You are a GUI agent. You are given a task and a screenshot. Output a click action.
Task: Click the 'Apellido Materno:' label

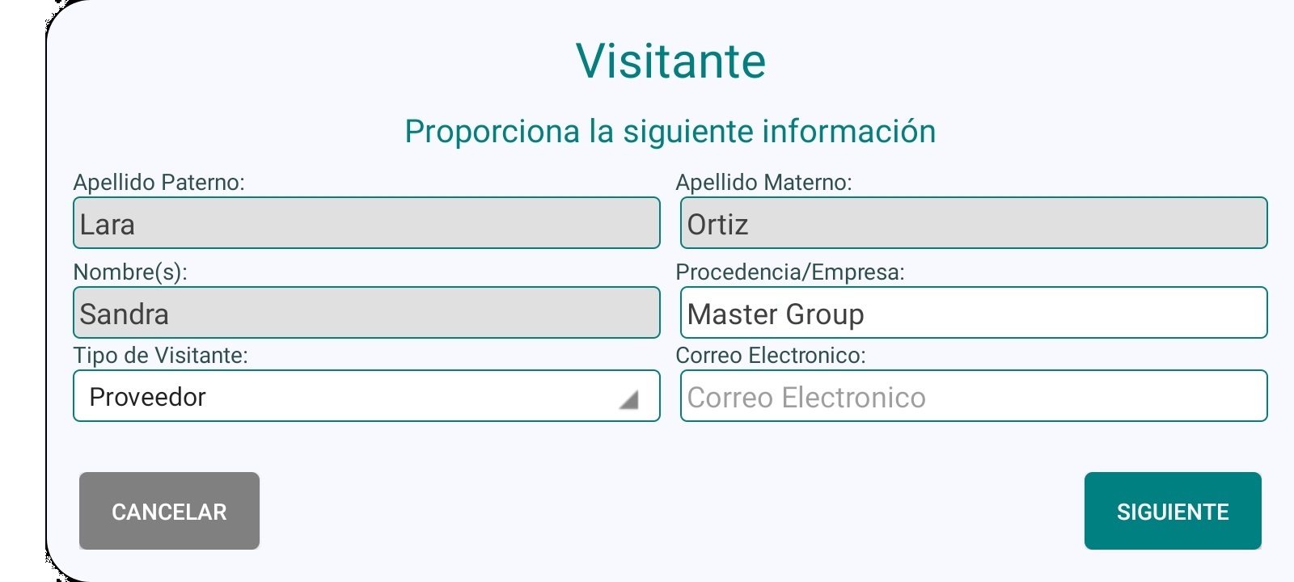click(x=763, y=183)
